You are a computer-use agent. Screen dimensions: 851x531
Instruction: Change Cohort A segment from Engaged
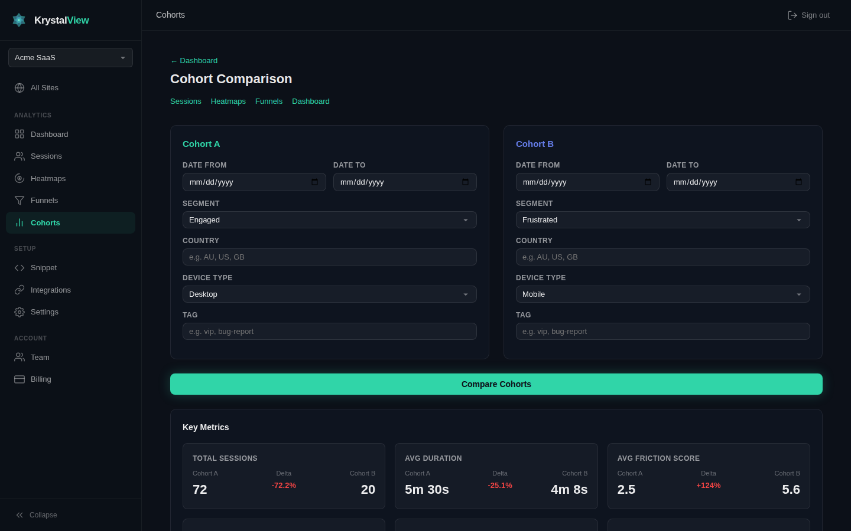(329, 219)
